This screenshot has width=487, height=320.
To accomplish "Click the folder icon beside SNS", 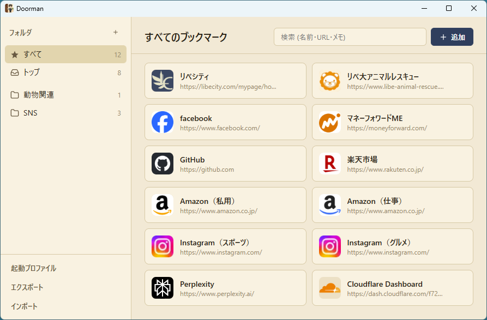I will (15, 113).
